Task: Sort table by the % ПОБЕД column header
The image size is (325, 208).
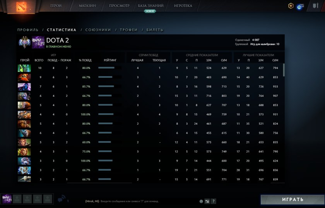Action: [85, 60]
